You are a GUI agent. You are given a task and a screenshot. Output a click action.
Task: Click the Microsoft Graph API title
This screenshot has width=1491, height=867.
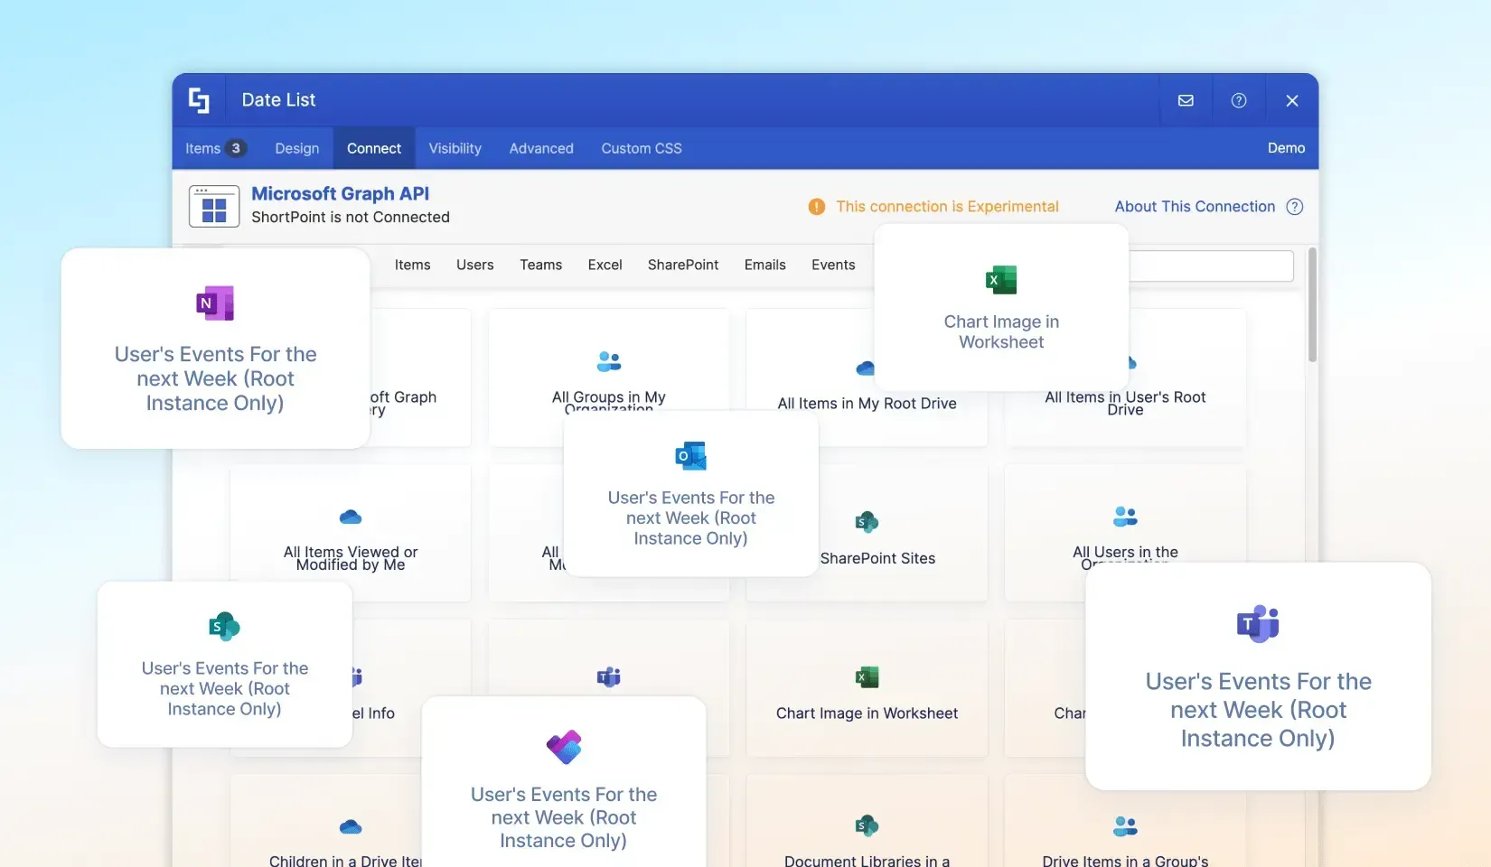tap(340, 193)
